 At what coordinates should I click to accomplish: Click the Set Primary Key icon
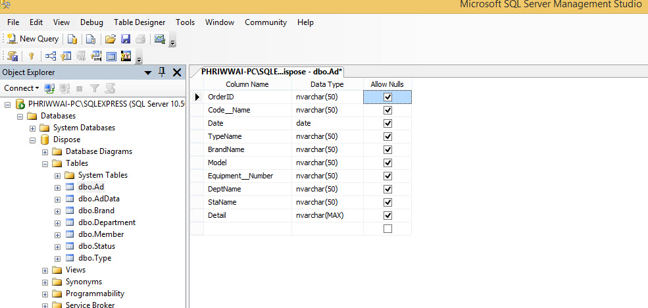click(30, 56)
